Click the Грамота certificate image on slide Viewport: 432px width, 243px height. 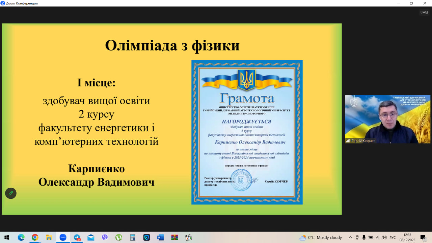(247, 132)
